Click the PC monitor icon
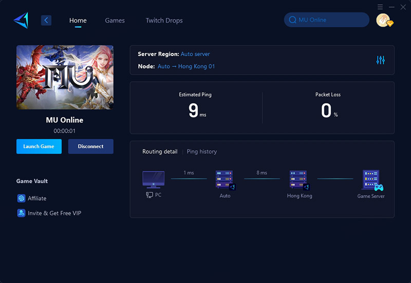 click(x=153, y=180)
